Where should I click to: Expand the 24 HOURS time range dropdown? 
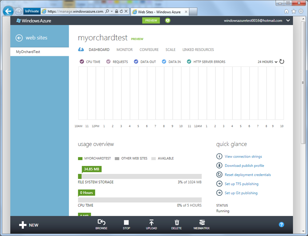click(267, 62)
